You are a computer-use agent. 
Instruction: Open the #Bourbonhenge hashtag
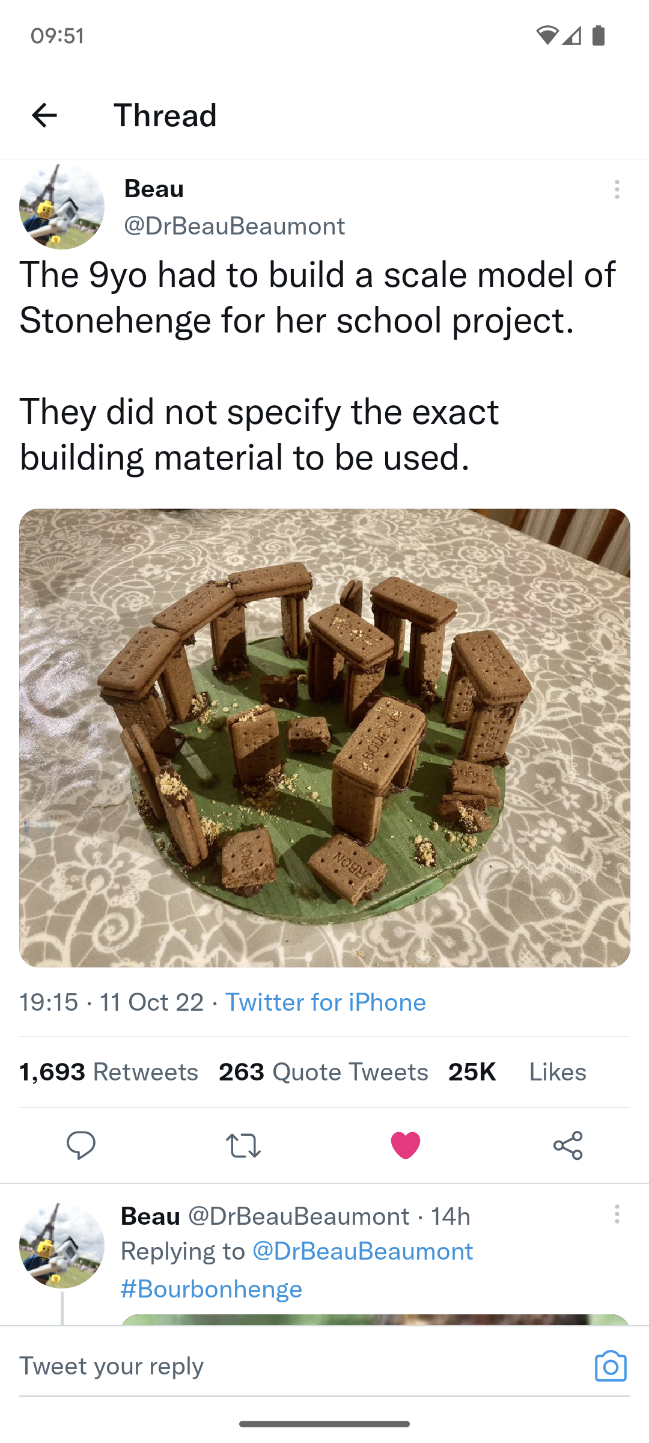click(x=212, y=1288)
